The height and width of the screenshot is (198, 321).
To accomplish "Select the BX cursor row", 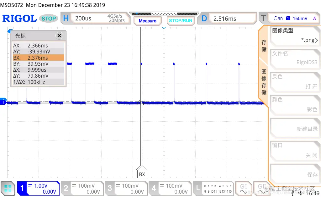I will (x=39, y=58).
